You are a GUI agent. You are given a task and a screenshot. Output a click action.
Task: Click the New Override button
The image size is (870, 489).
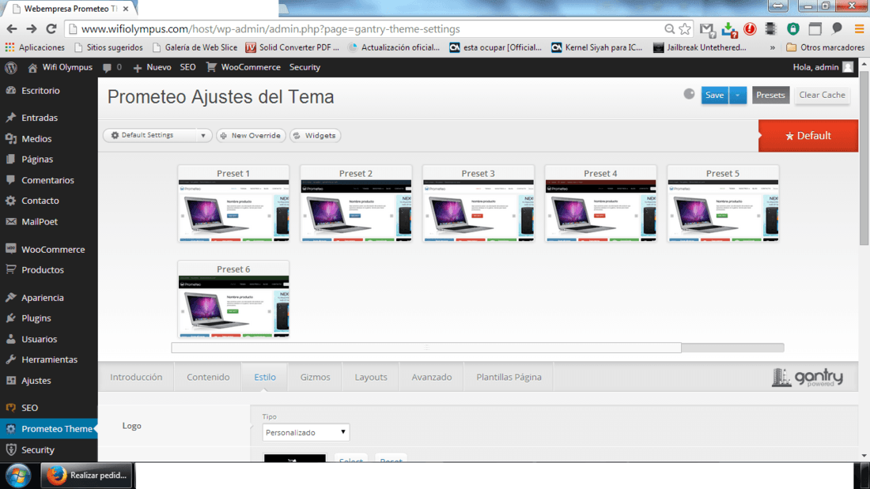(251, 135)
